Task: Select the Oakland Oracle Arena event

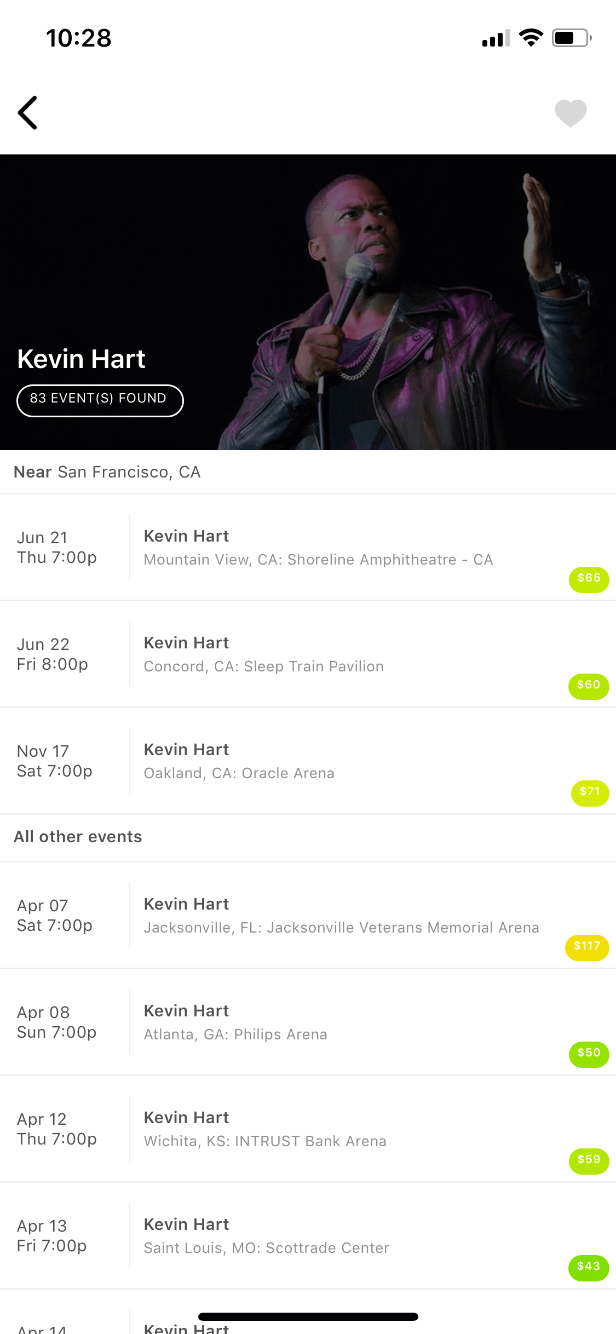Action: [x=308, y=761]
